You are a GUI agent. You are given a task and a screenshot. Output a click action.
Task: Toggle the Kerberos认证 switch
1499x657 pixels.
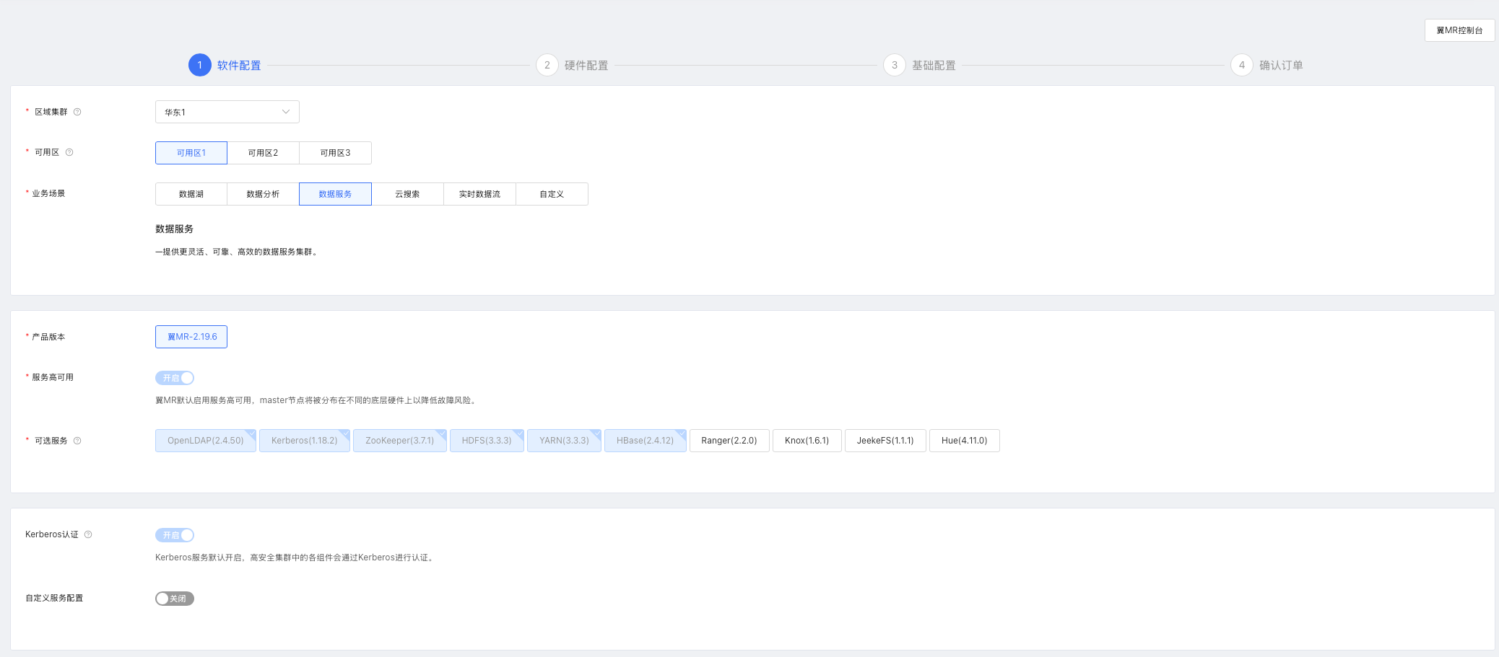click(175, 535)
